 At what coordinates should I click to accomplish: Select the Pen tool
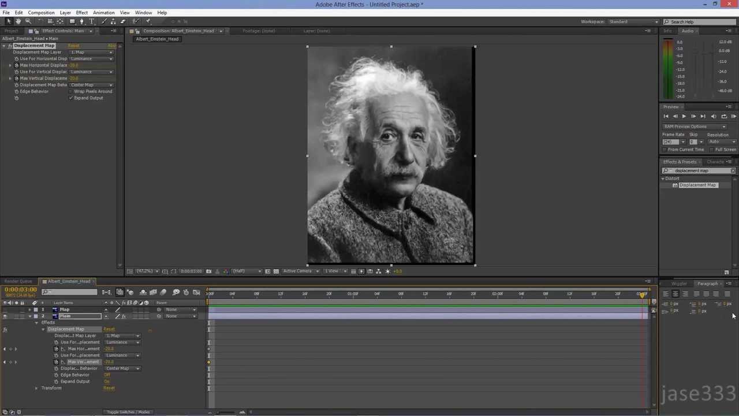click(81, 21)
